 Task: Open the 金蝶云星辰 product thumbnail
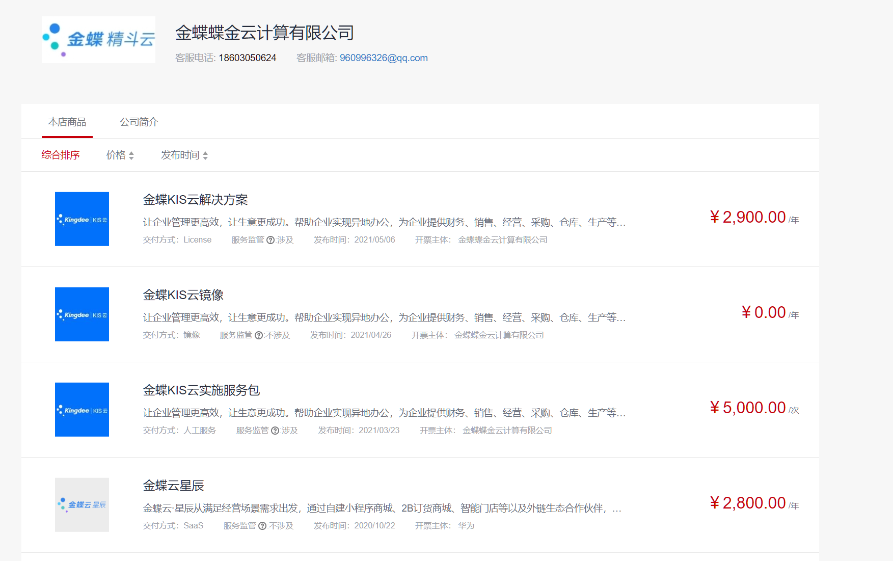(82, 505)
